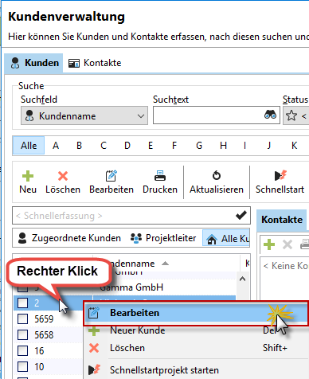This screenshot has height=379, width=309.
Task: Open the Kontakte panel tab on the right
Action: pyautogui.click(x=282, y=220)
